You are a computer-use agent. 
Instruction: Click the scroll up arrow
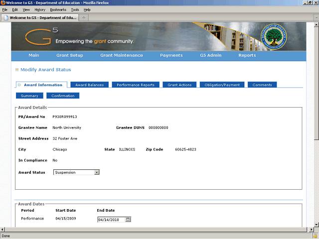317,25
